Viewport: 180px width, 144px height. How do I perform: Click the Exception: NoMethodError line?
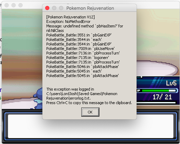pyautogui.click(x=68, y=22)
